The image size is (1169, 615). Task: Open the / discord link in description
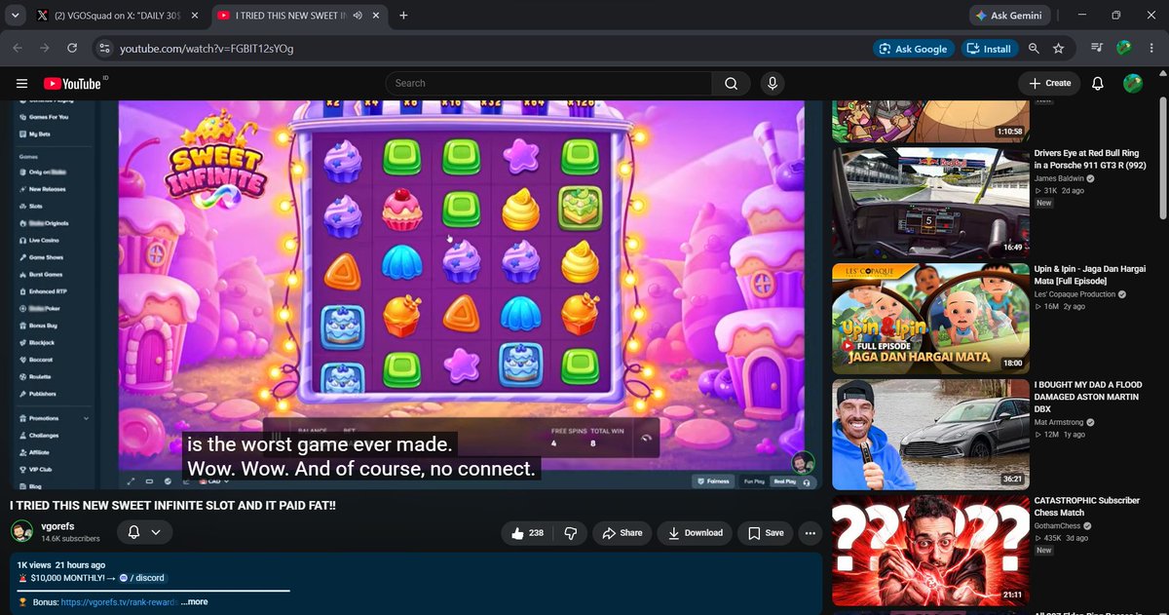pos(141,579)
